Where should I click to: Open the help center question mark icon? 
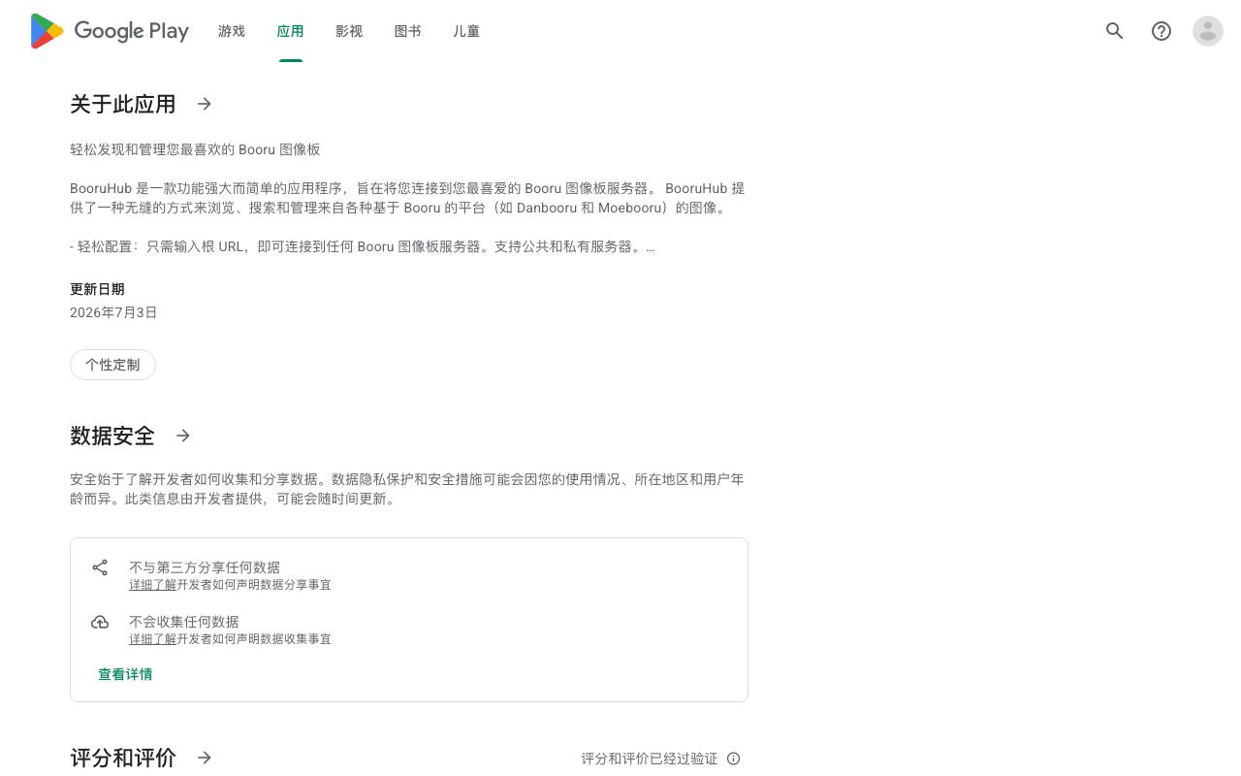click(x=1161, y=31)
